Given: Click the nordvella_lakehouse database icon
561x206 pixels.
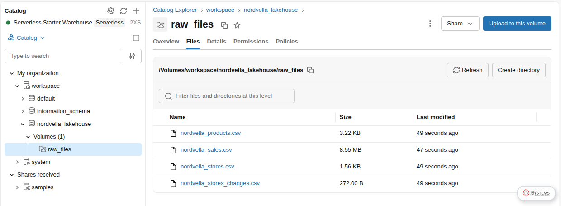Looking at the screenshot, I should [32, 124].
